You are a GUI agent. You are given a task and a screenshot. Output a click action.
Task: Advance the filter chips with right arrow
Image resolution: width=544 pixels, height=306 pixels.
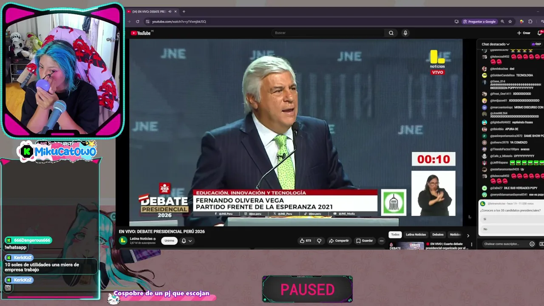[468, 235]
